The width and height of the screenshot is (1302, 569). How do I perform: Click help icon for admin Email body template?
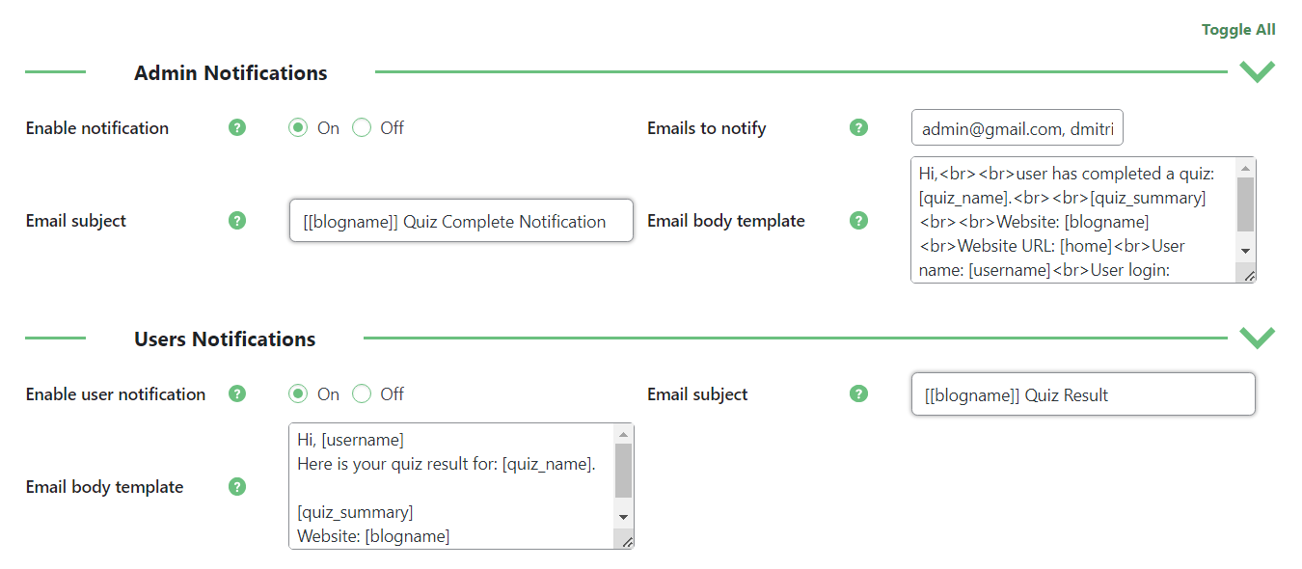click(858, 220)
